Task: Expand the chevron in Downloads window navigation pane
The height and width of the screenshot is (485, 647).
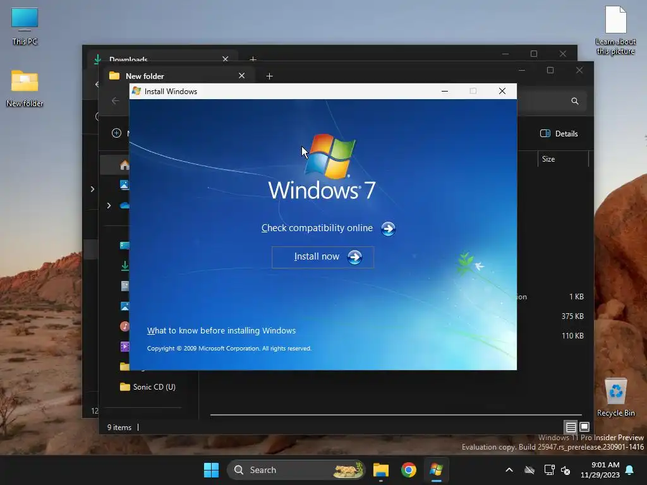Action: [92, 189]
